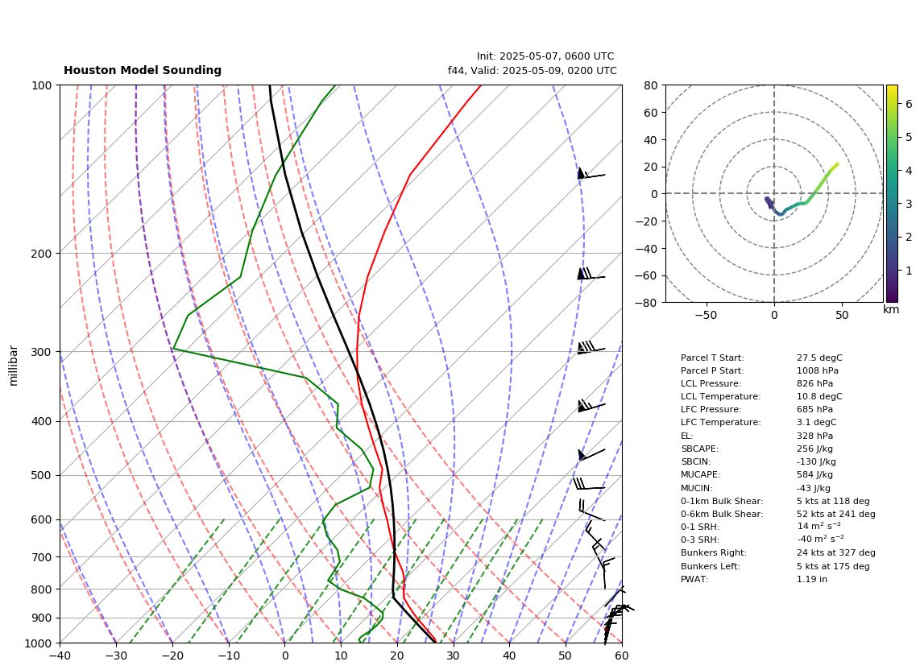Click "60" on the Skew-T temperature axis
The image size is (920, 670).
pos(622,656)
